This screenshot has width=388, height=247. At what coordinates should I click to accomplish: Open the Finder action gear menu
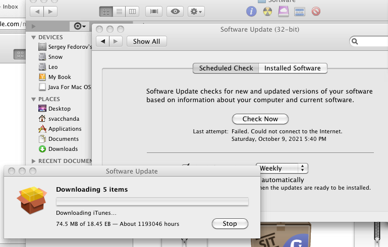(196, 12)
